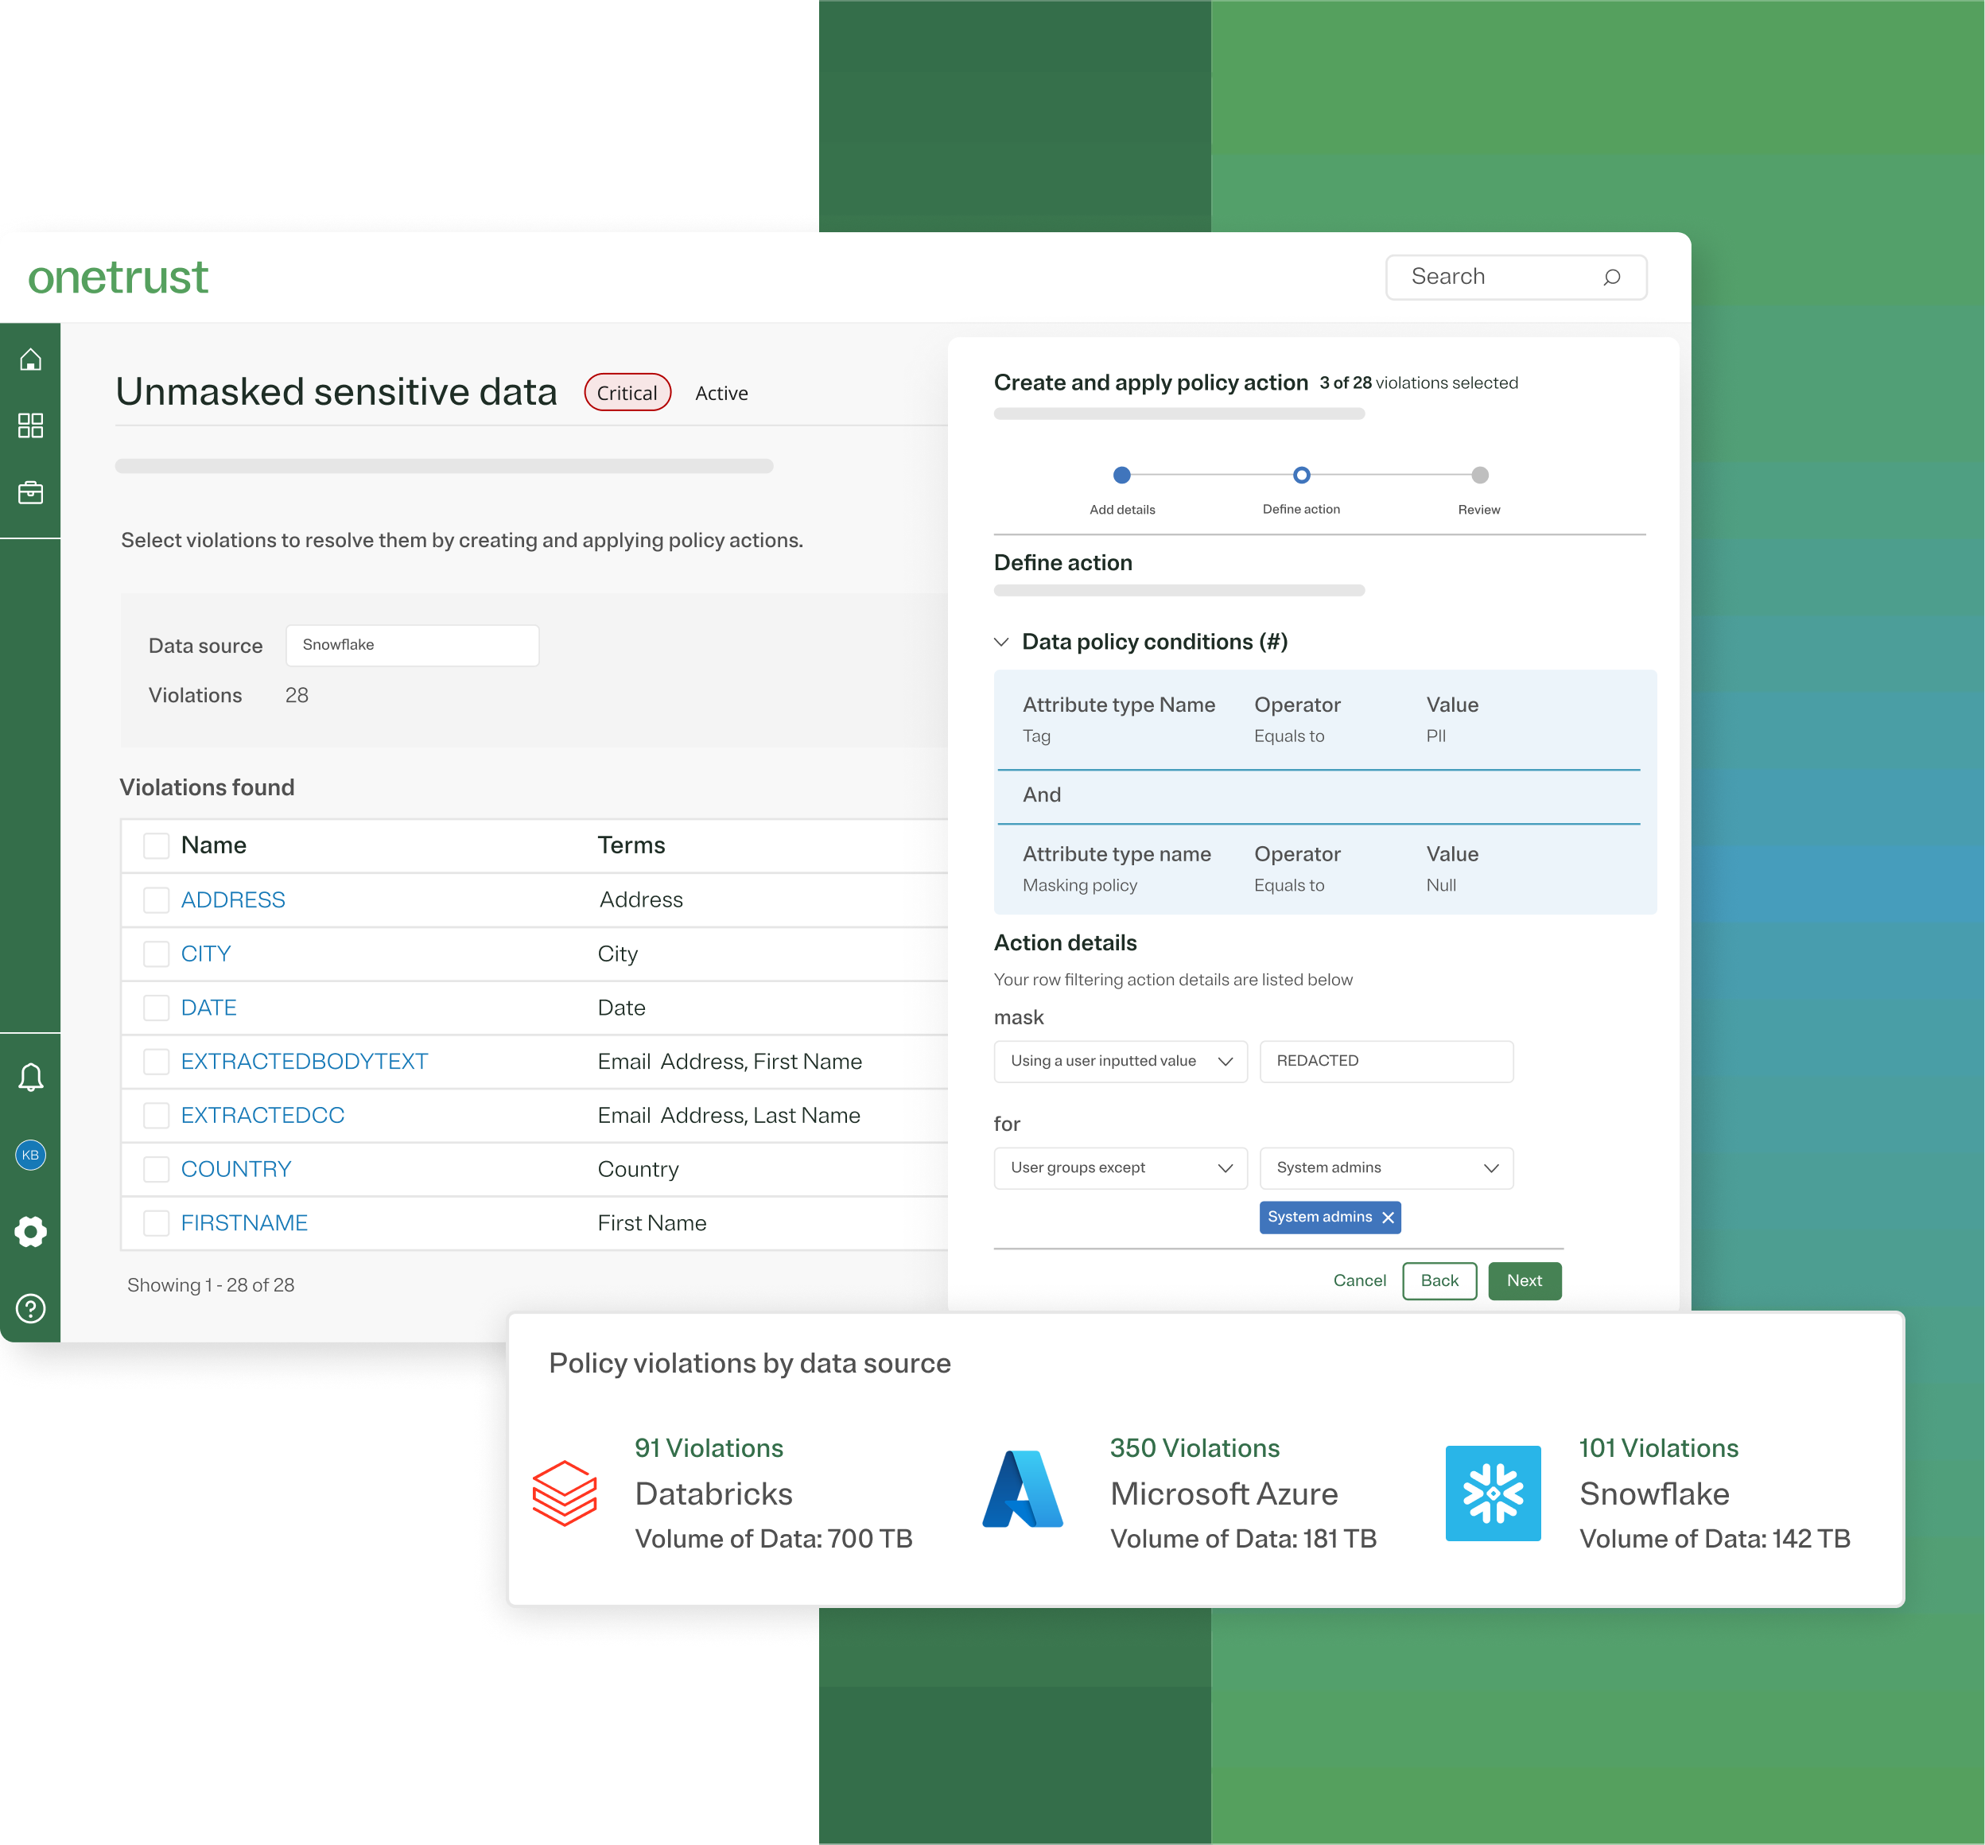Image resolution: width=1985 pixels, height=1845 pixels.
Task: Select all violations via header checkbox
Action: [x=157, y=845]
